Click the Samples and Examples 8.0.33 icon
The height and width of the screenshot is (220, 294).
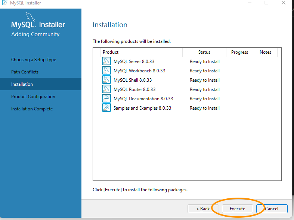coord(106,108)
